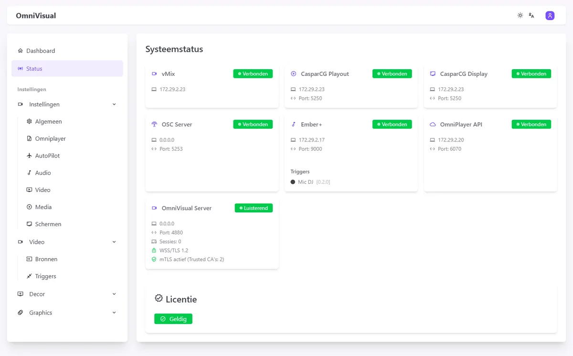This screenshot has width=573, height=356.
Task: Select Port: 6070 on OmniPlayer API
Action: [449, 149]
